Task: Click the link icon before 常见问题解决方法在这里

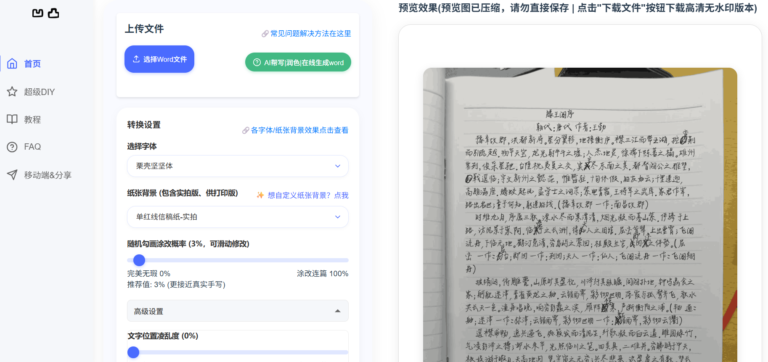Action: tap(265, 34)
